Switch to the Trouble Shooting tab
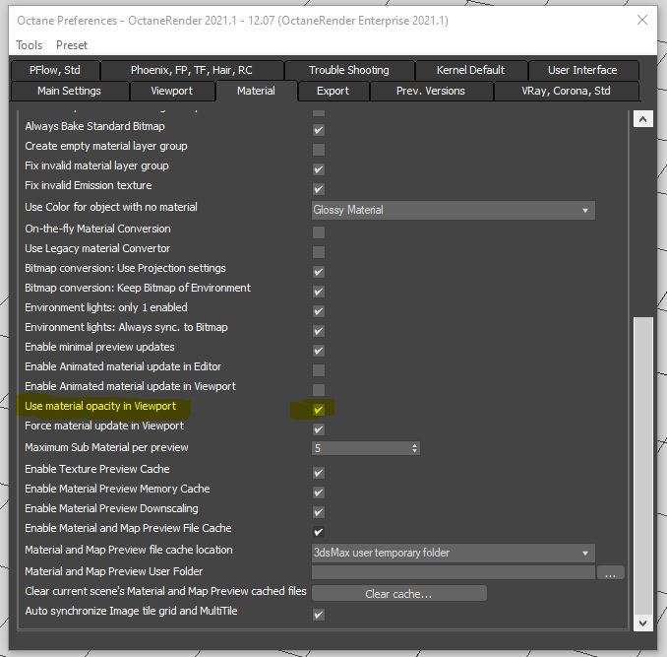 click(x=348, y=70)
